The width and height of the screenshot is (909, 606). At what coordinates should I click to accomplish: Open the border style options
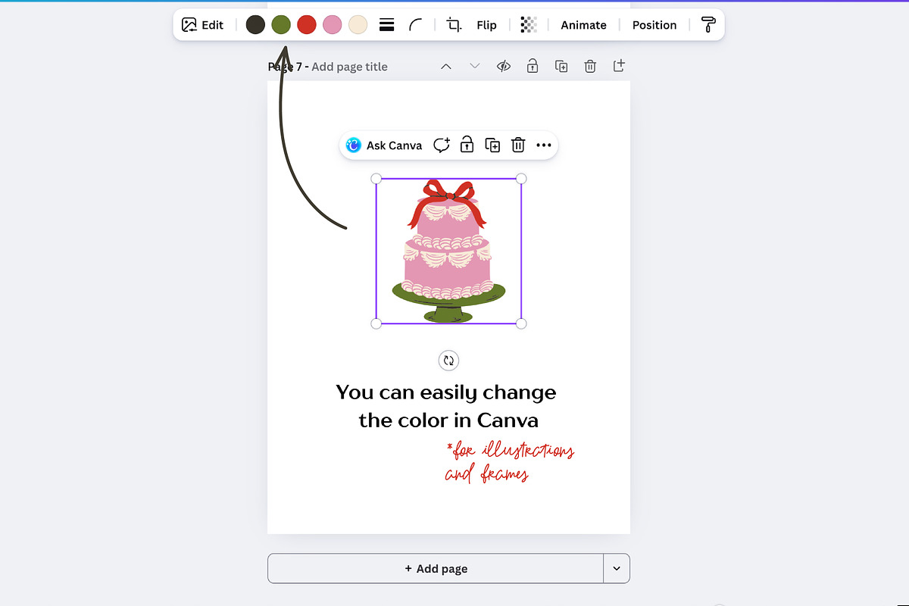(x=386, y=25)
